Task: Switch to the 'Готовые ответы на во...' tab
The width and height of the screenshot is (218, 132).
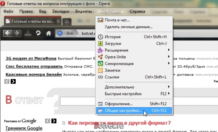Action: tap(33, 22)
